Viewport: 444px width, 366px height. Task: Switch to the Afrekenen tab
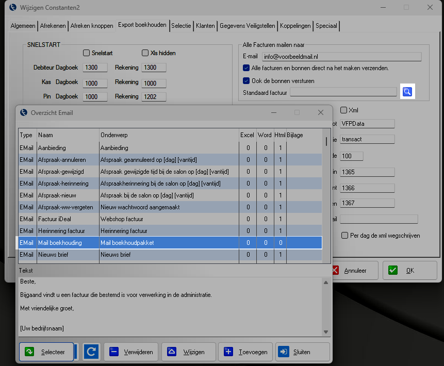click(x=53, y=26)
